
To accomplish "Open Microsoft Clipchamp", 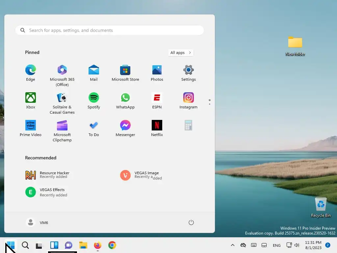I will pyautogui.click(x=62, y=131).
